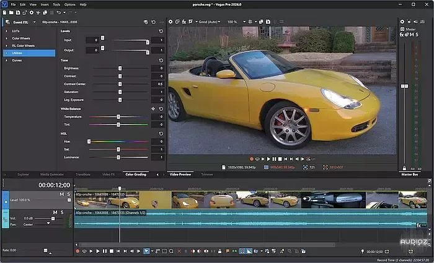This screenshot has height=263, width=434.
Task: Switch to the Video FX tab
Action: (x=108, y=175)
